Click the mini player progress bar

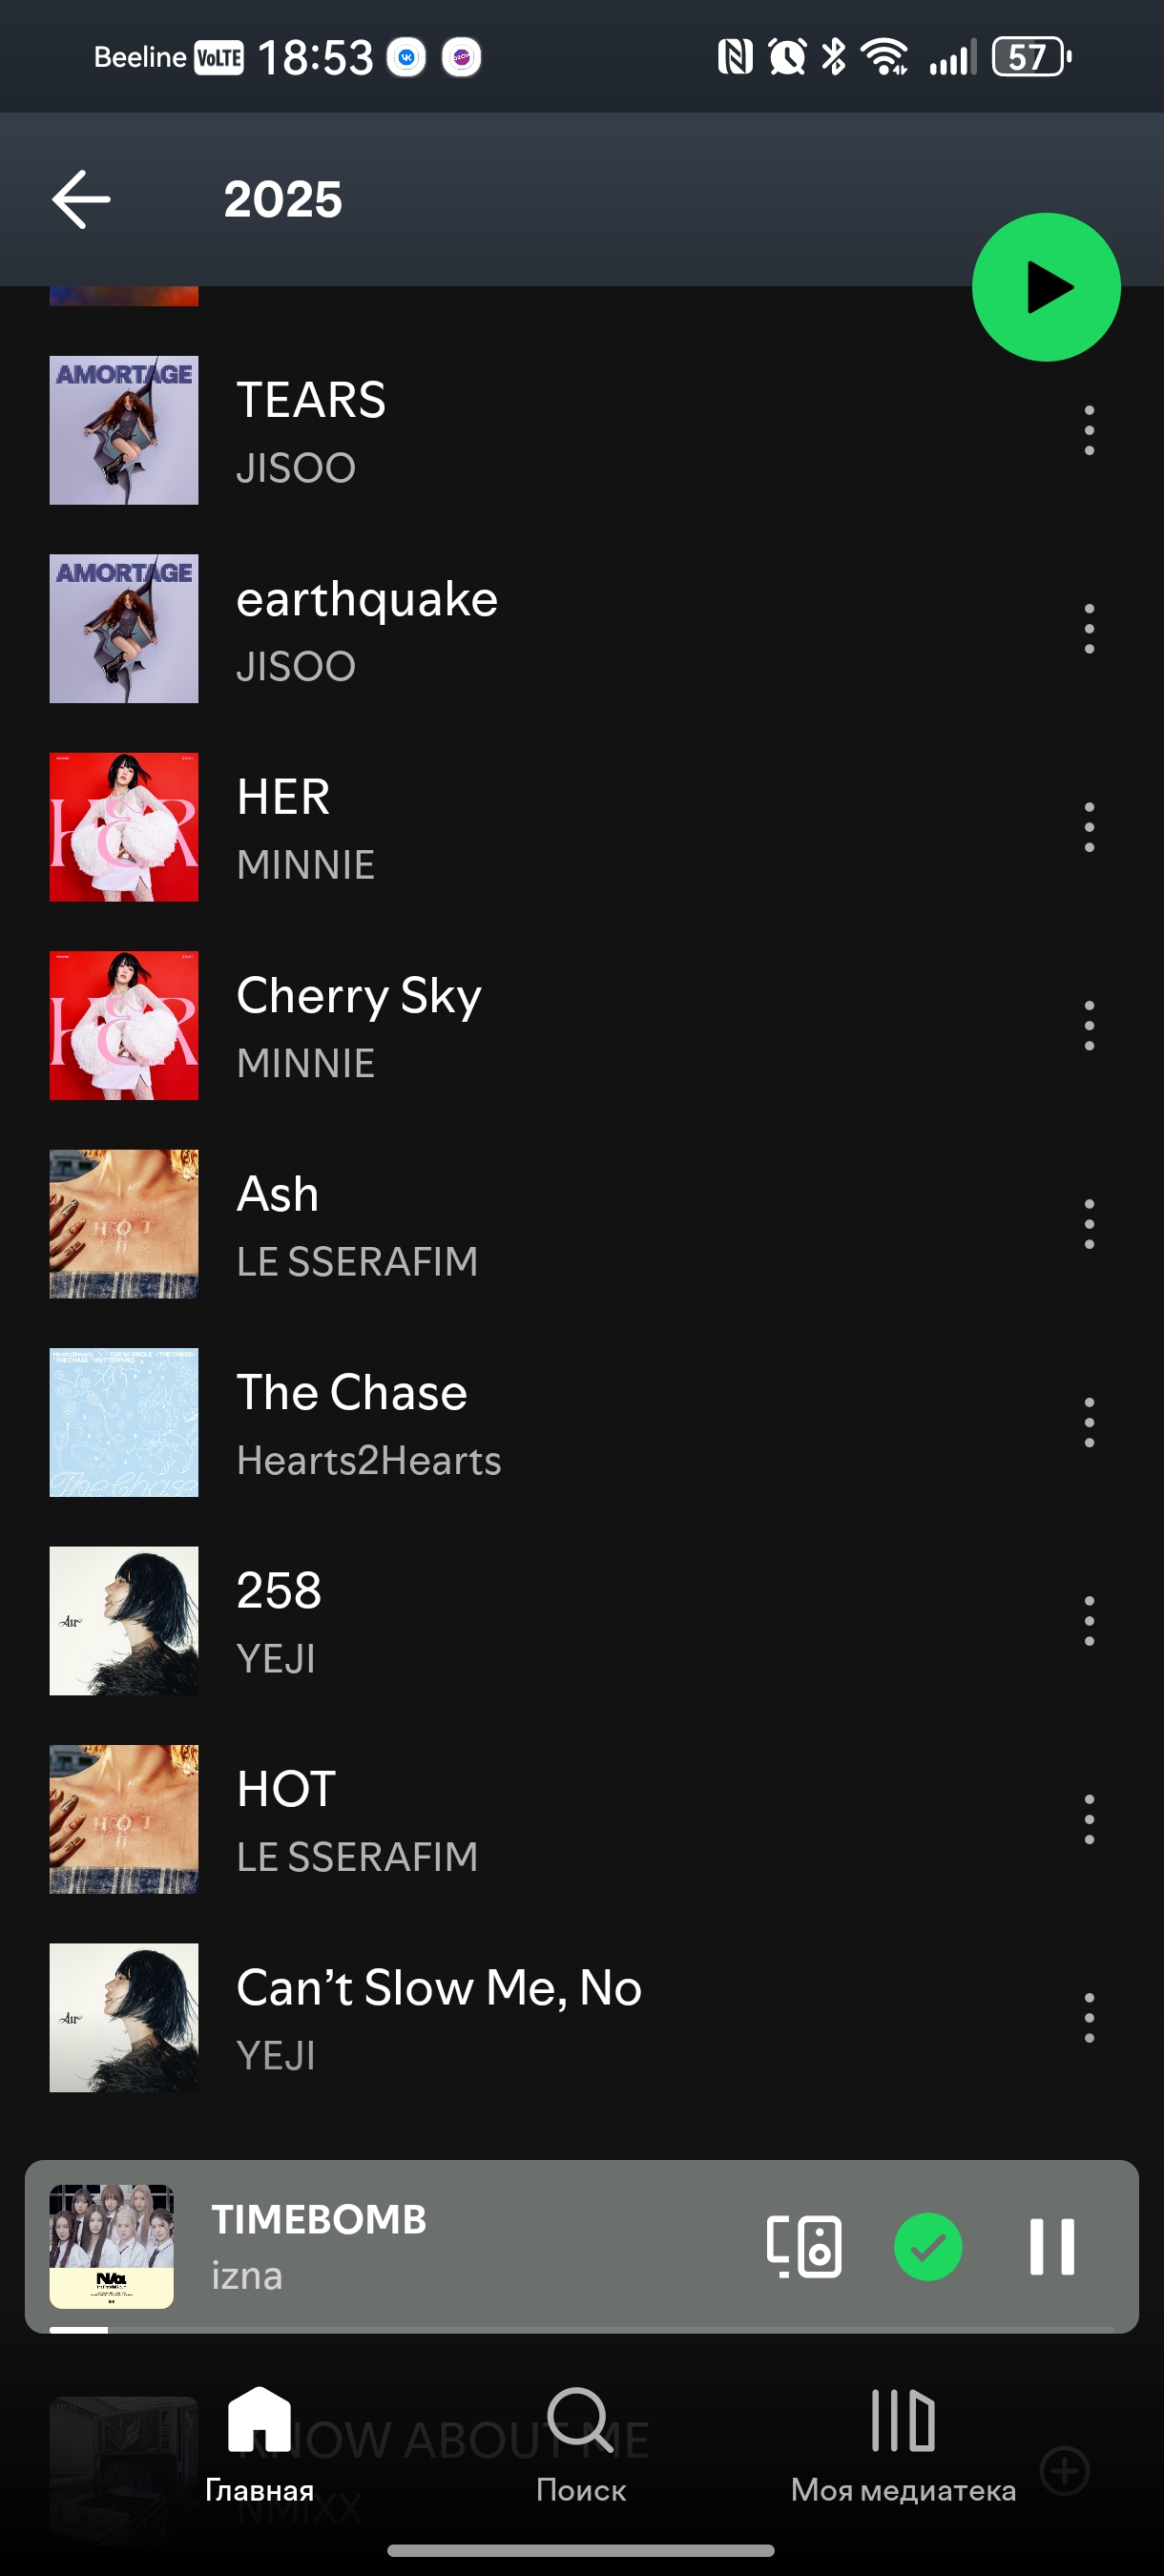point(581,2329)
